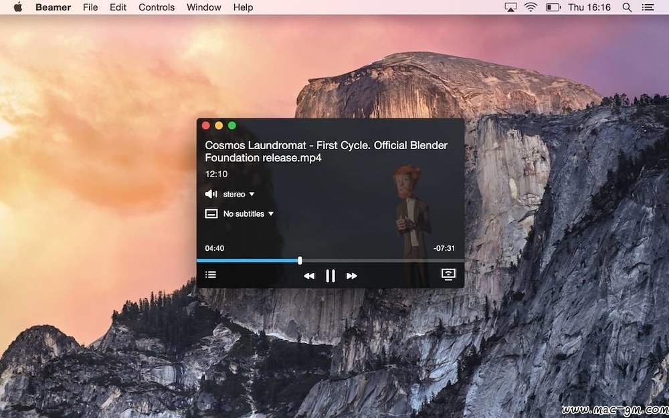Open the Beamer application menu
This screenshot has height=418, width=669.
point(54,7)
